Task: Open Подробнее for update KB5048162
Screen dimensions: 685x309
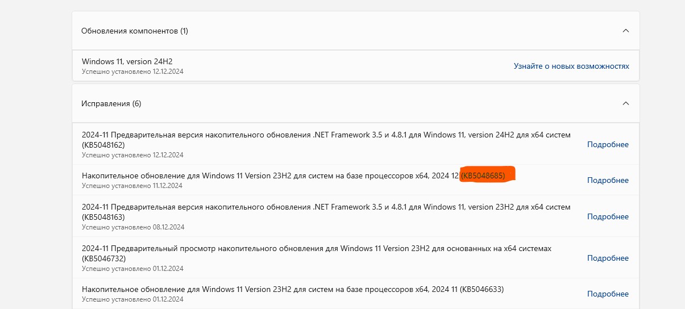Action: click(x=608, y=144)
